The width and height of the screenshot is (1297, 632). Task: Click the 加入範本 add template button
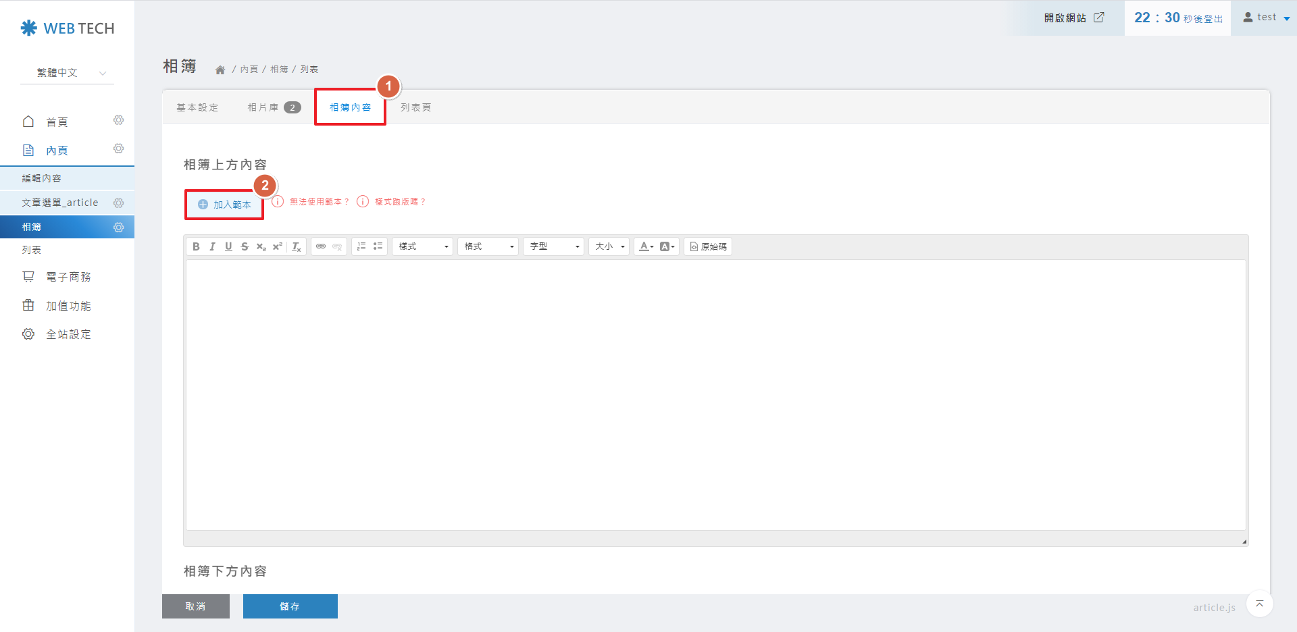(x=225, y=205)
